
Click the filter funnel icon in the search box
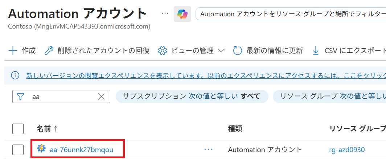[x=21, y=97]
